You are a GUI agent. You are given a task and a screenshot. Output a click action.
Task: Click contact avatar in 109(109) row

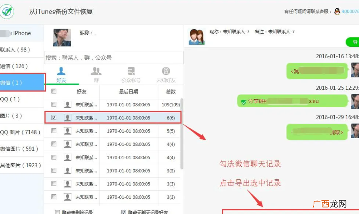point(67,104)
